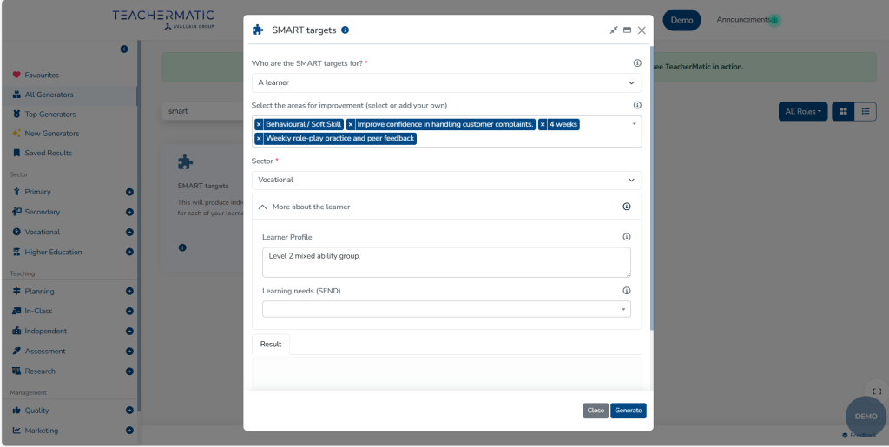Expand the Marketing section with plus icon
Viewport: 889px width, 447px height.
pos(130,431)
